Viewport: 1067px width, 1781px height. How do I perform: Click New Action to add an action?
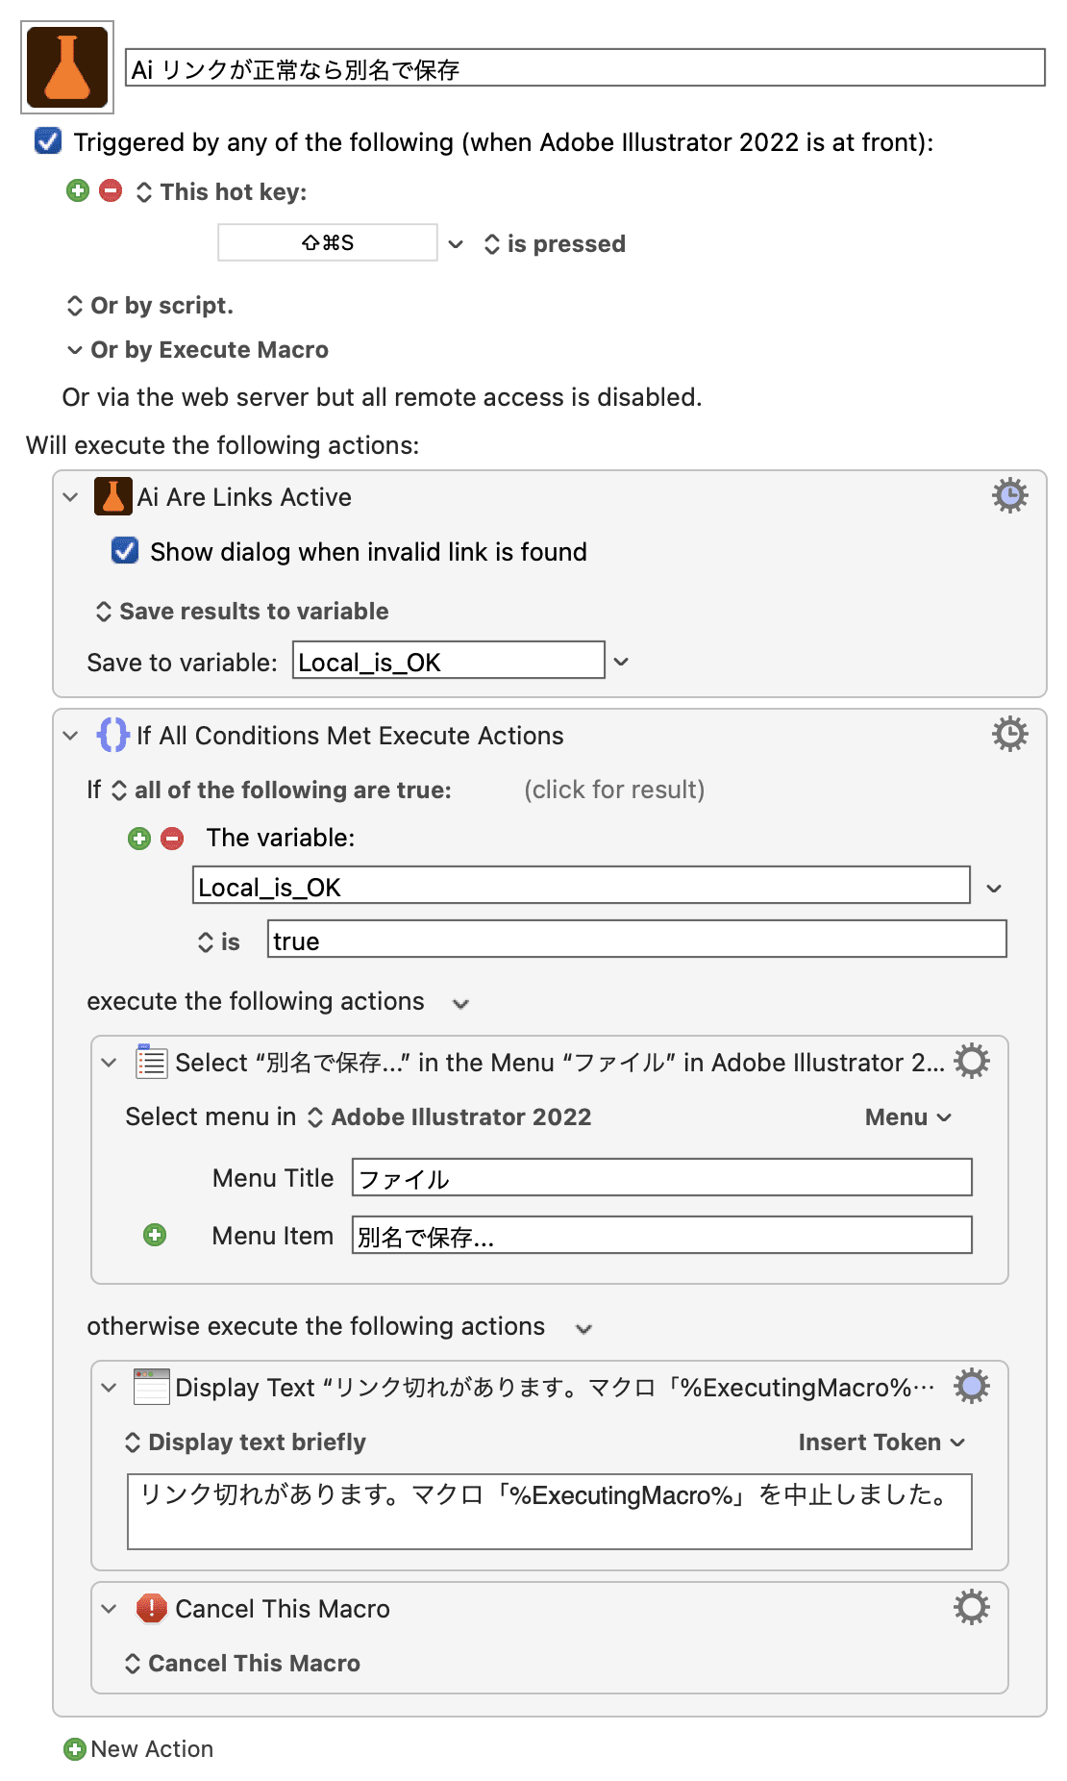tap(139, 1748)
